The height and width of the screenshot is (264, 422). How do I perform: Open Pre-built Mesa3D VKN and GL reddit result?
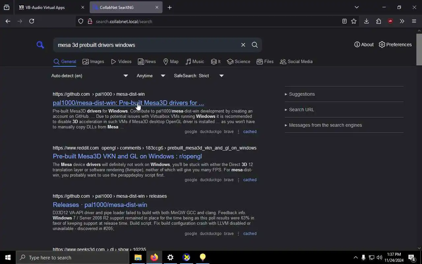point(127,156)
